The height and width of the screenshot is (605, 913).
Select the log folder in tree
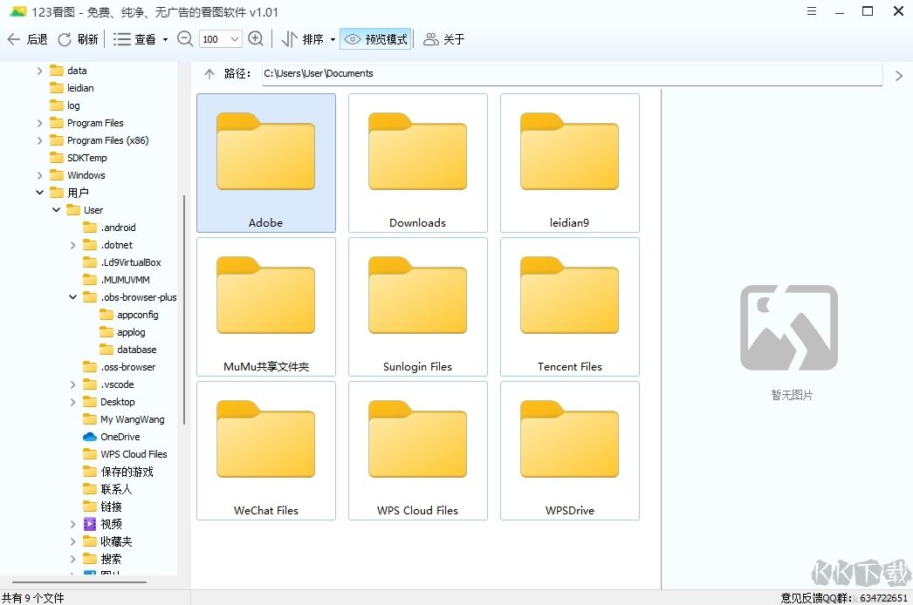65,105
